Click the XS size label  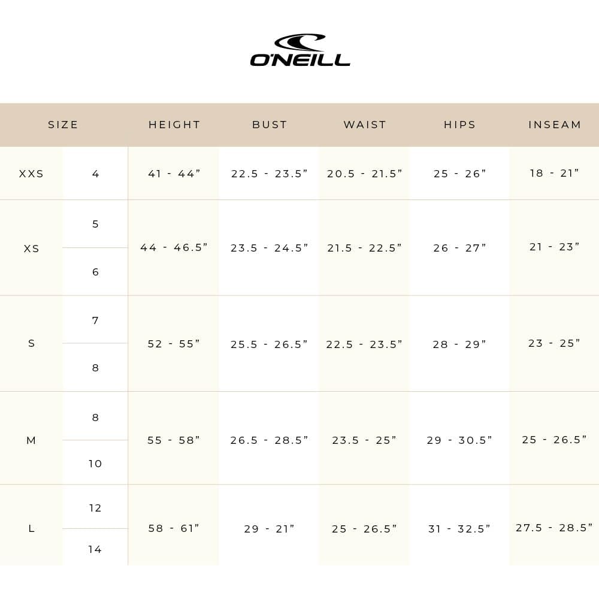click(x=32, y=248)
